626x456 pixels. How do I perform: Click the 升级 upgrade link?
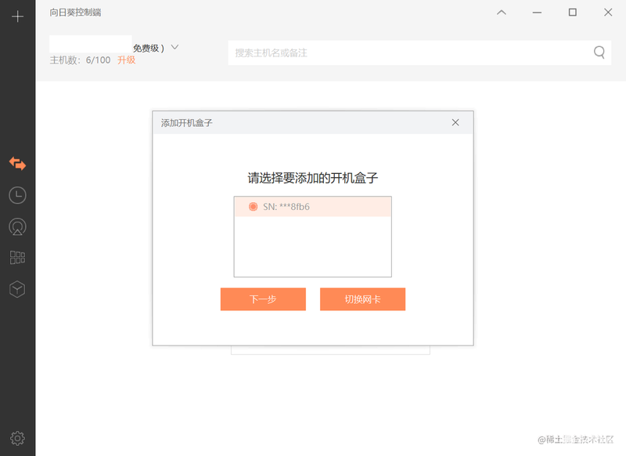point(127,60)
